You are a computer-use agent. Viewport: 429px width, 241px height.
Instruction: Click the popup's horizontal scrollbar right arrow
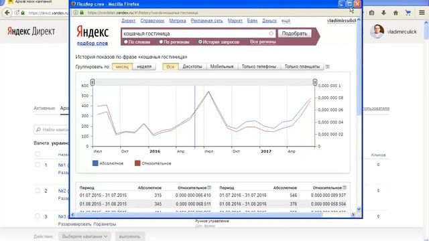[x=353, y=215]
